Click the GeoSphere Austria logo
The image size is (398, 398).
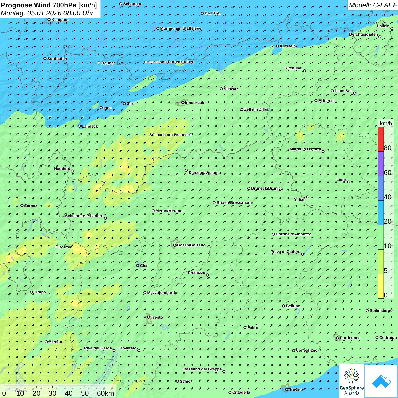tap(352, 381)
